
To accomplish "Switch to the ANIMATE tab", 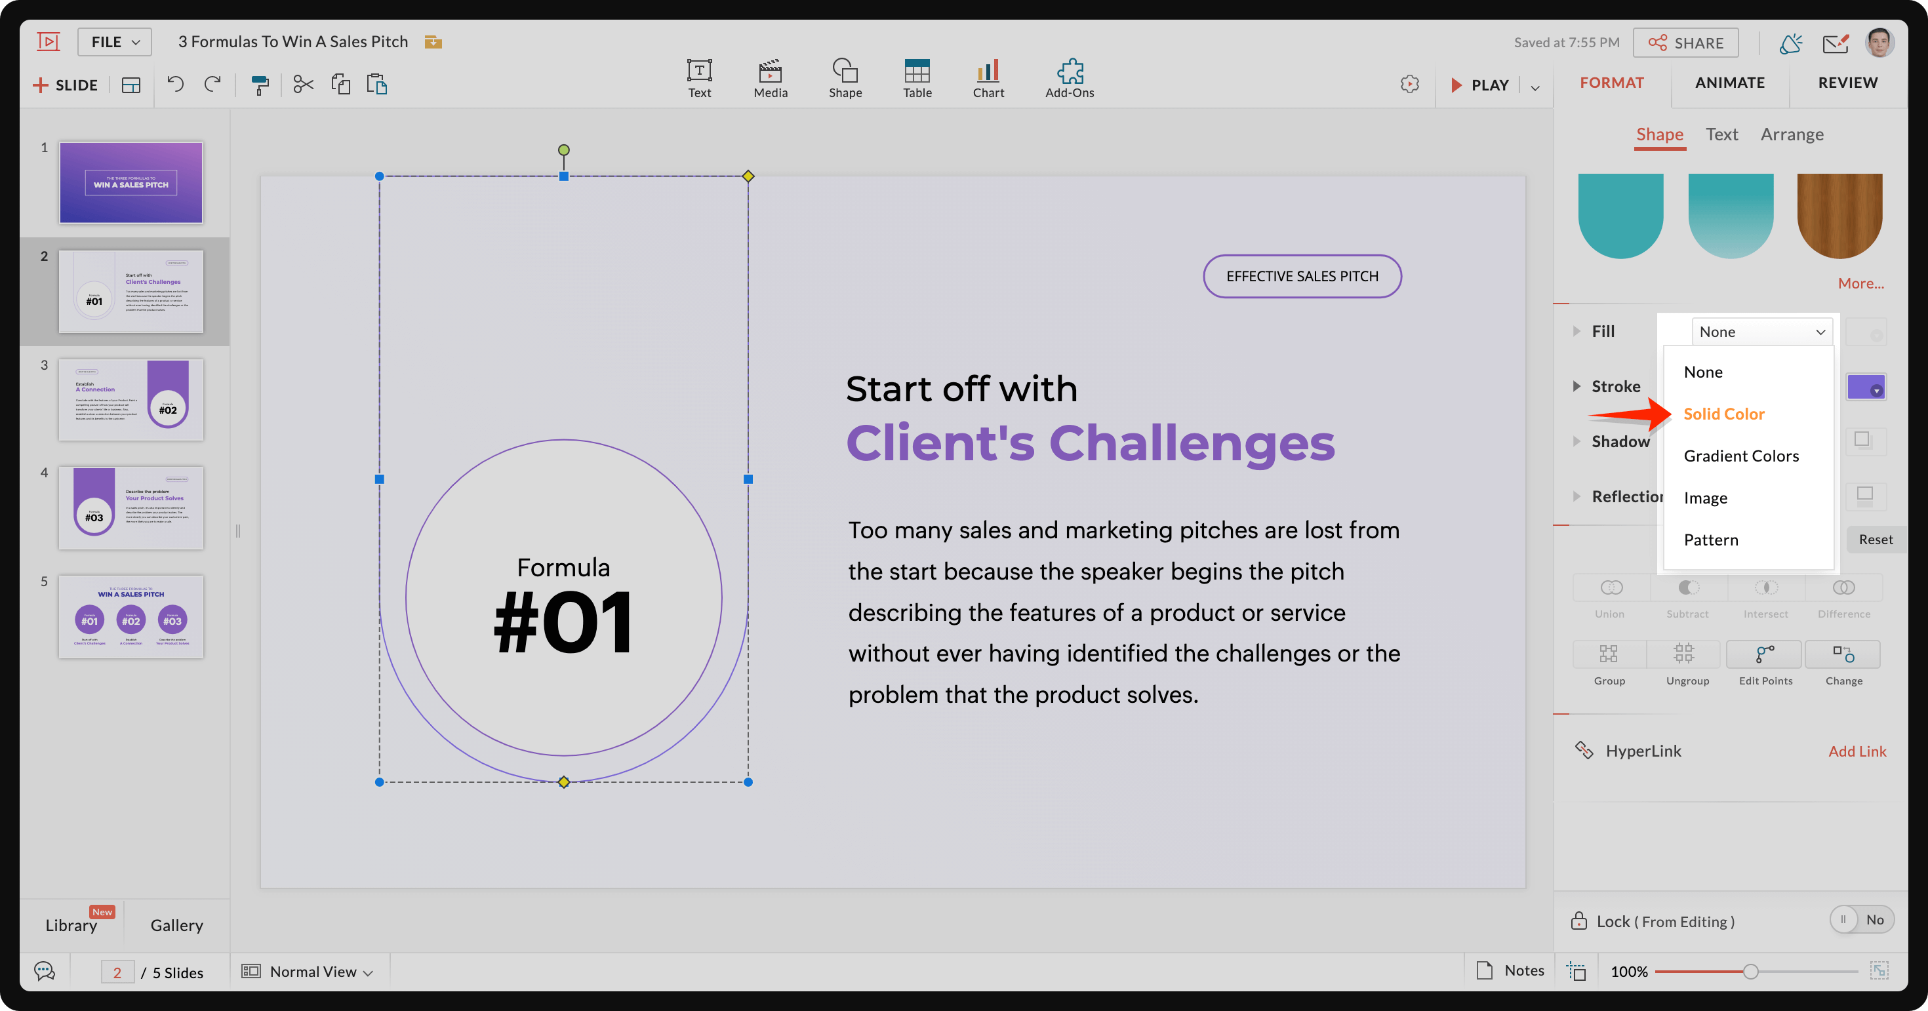I will (1729, 83).
